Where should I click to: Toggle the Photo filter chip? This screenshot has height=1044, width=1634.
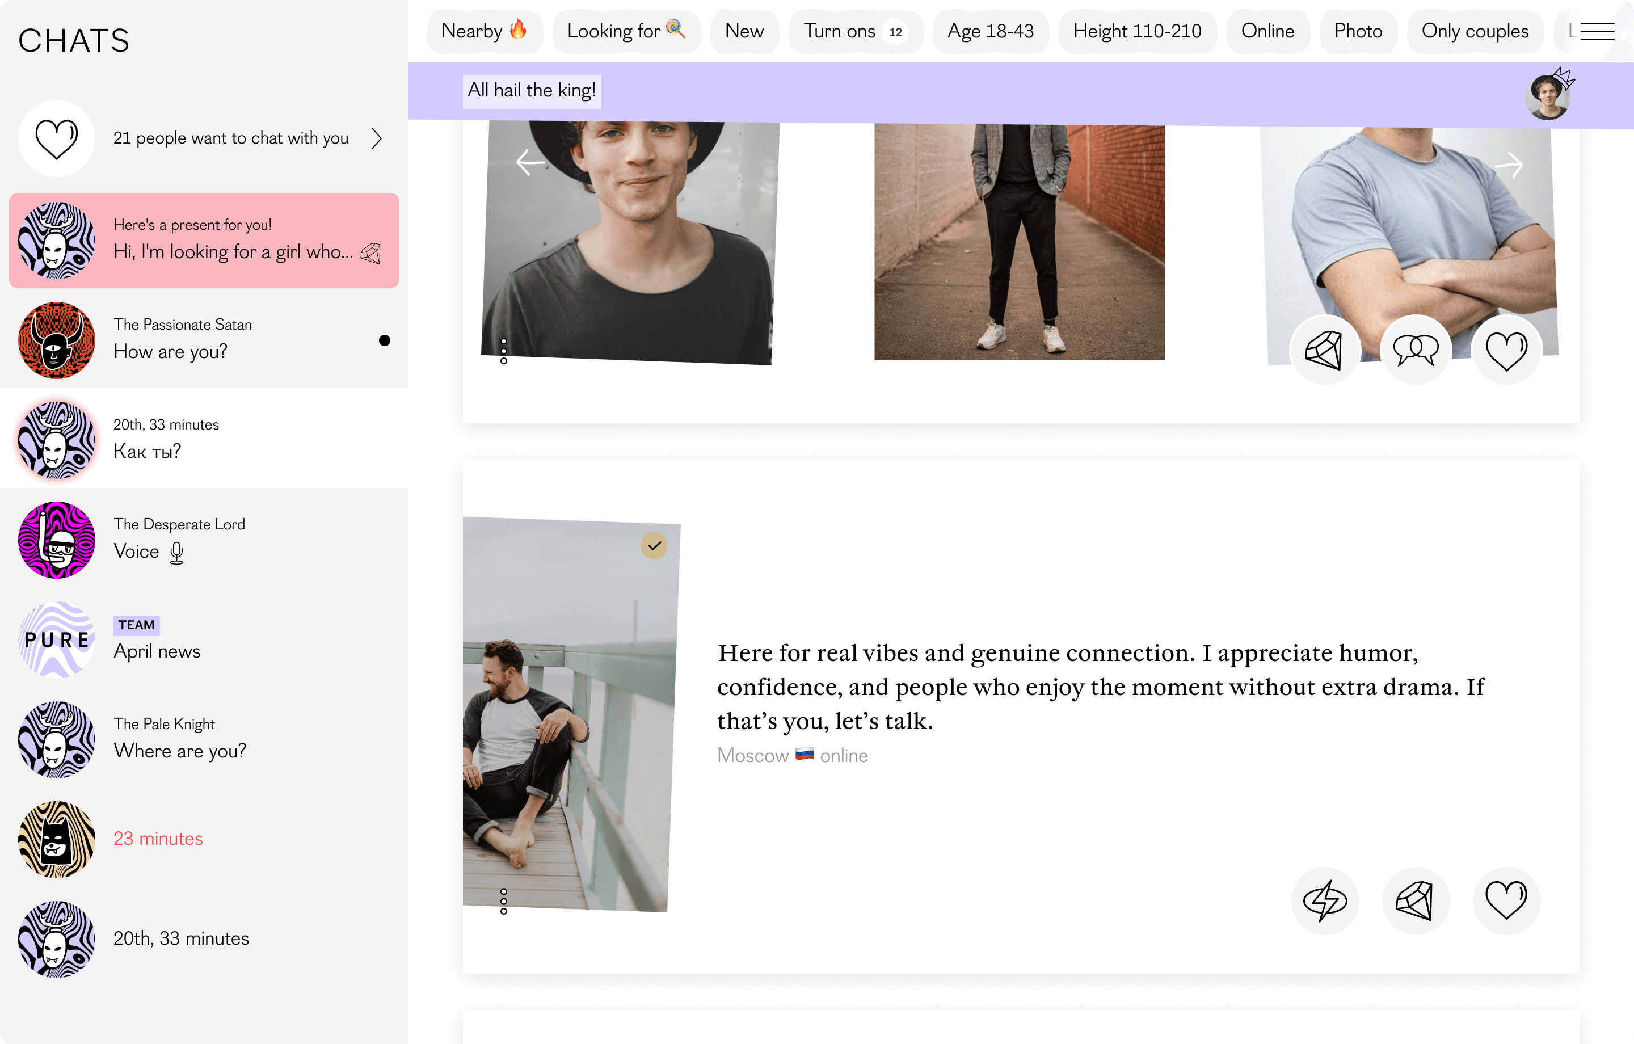point(1358,31)
